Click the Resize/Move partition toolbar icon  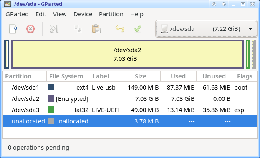54,29
